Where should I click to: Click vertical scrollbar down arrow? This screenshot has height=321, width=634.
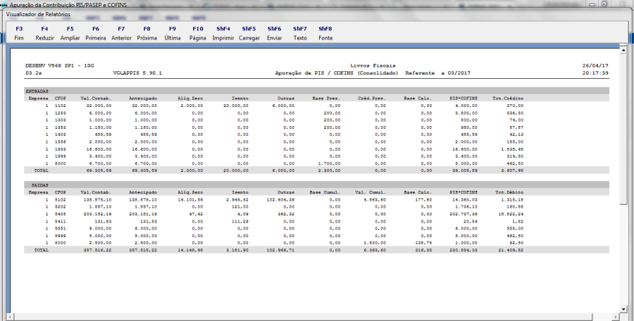[623, 309]
